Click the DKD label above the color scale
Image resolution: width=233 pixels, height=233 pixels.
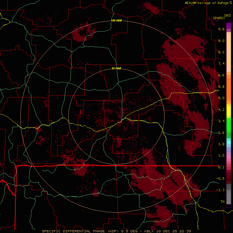(228, 15)
